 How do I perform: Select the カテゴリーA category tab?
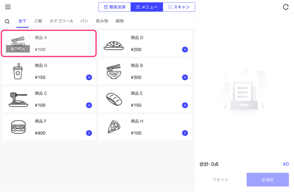pyautogui.click(x=61, y=21)
